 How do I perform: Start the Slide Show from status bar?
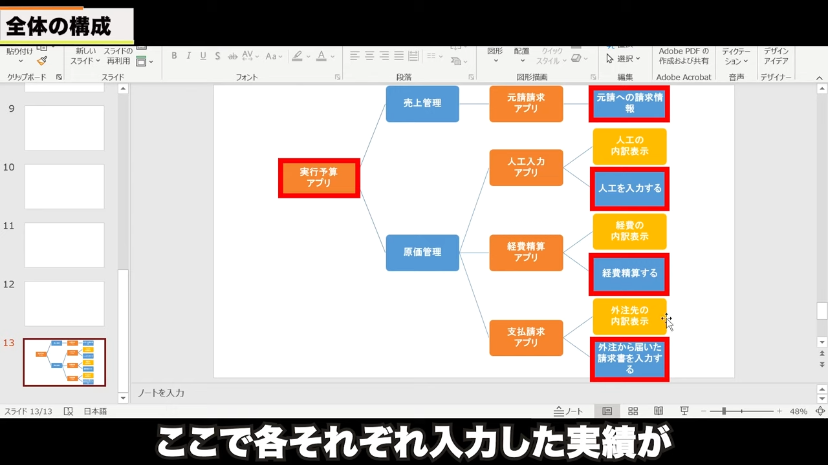(684, 411)
